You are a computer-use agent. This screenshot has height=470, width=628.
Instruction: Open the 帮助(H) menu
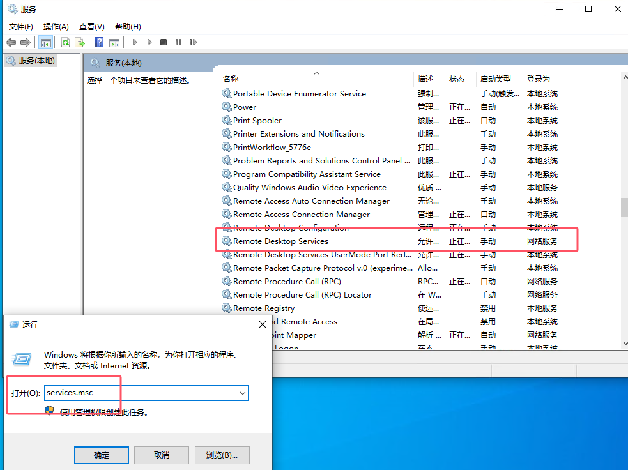(x=128, y=27)
